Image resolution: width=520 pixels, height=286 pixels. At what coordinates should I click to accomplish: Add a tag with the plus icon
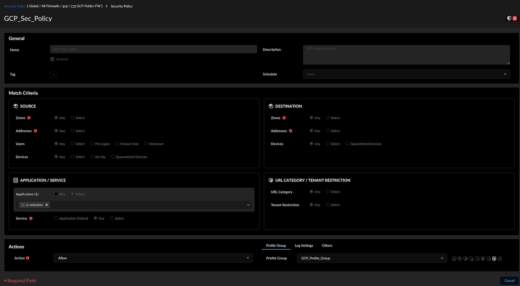tap(54, 75)
